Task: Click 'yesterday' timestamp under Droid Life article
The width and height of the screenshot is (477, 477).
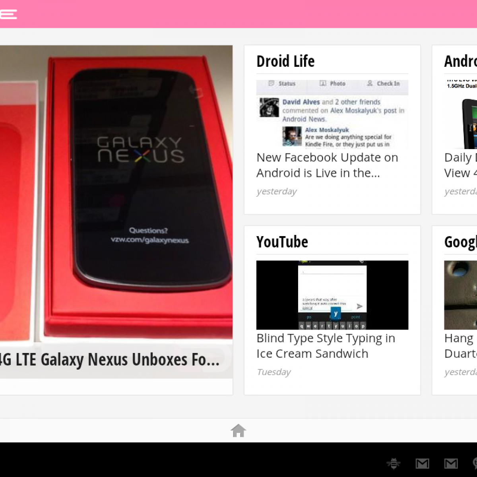Action: [x=277, y=192]
